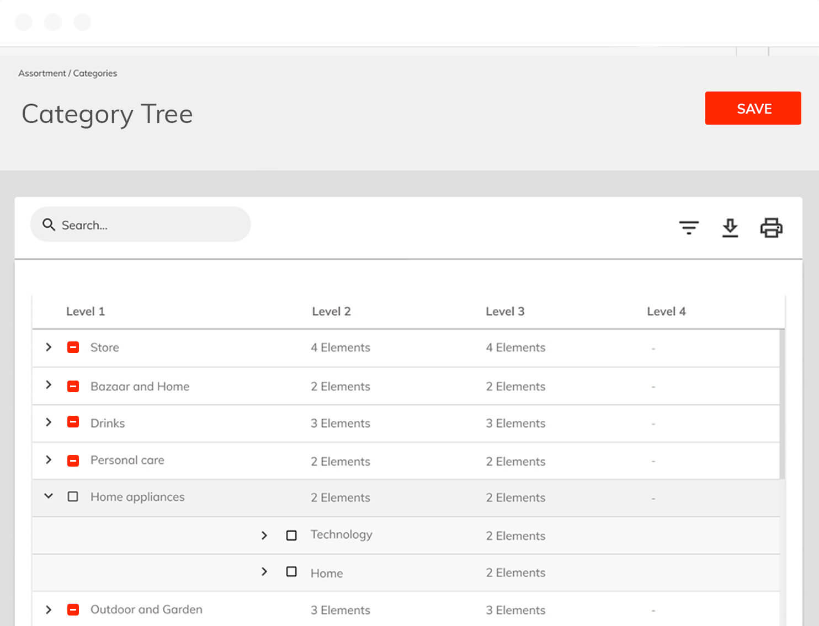Go to Assortment / Categories breadcrumb

coord(67,73)
